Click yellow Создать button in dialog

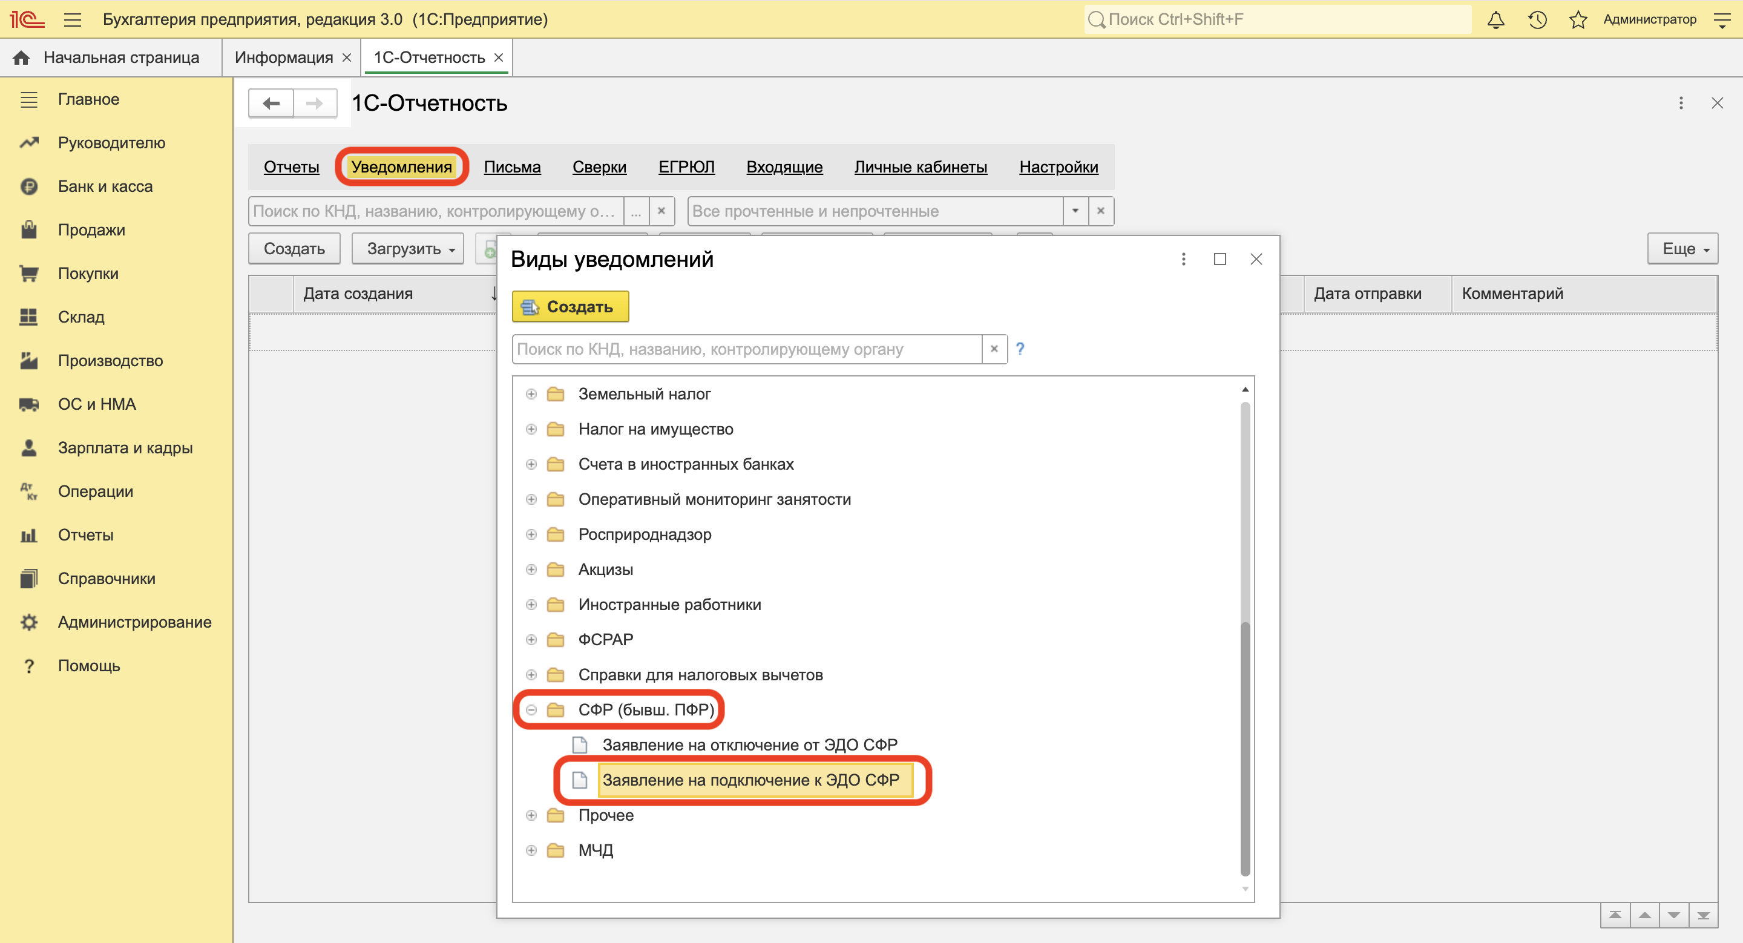point(570,306)
